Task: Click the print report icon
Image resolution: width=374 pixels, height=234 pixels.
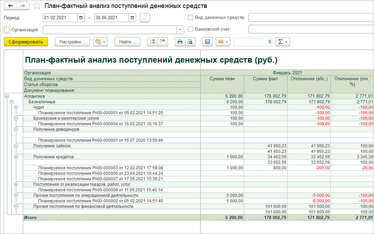Action: tap(180, 42)
